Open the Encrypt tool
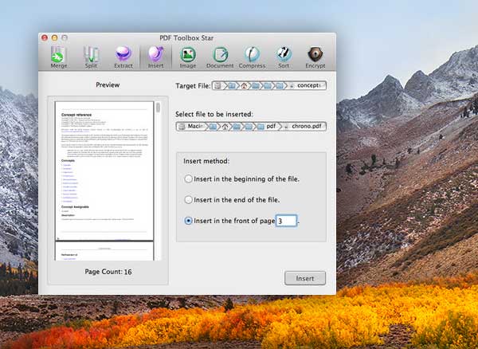This screenshot has width=478, height=349. pyautogui.click(x=315, y=57)
